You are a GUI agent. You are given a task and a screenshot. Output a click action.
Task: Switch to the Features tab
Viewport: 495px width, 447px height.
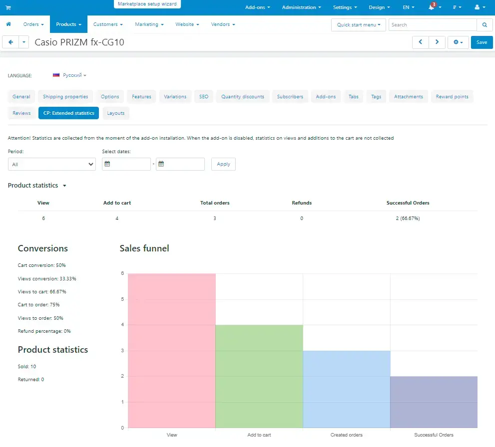(142, 97)
